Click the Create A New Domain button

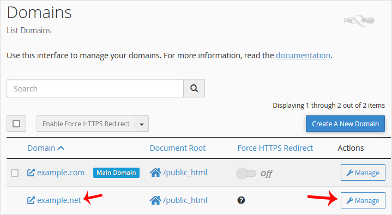[345, 124]
